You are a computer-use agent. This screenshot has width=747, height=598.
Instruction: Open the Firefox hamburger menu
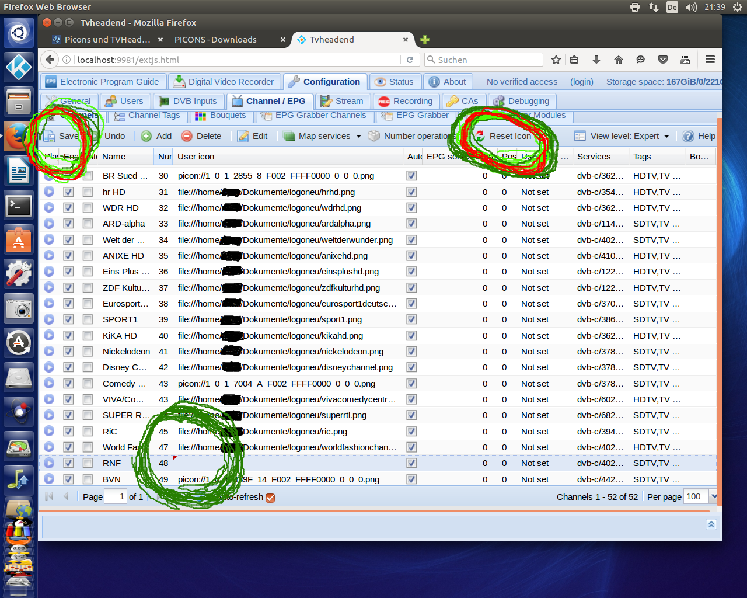710,60
